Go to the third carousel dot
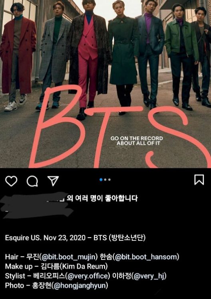Screen dimensions: 211x299 [109, 180]
